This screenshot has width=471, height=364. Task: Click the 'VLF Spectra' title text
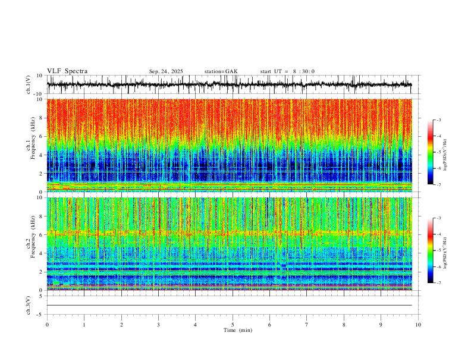[x=67, y=71]
